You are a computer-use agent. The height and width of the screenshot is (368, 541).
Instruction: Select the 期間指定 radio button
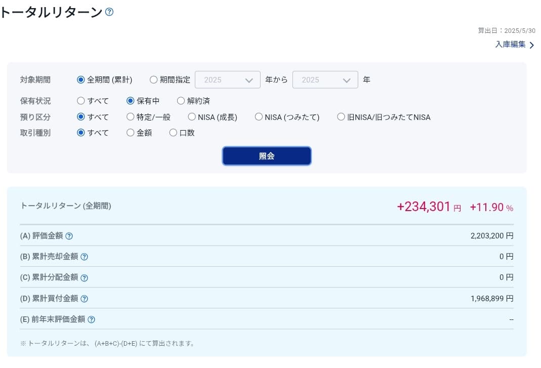(154, 79)
